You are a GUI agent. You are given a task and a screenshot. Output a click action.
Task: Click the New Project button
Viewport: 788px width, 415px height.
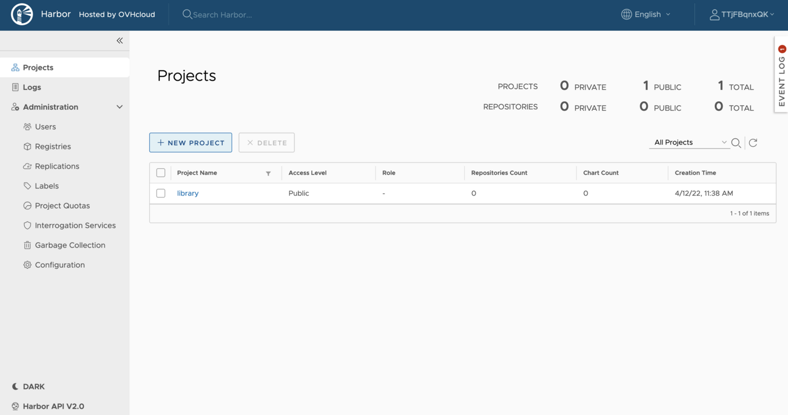click(x=190, y=142)
